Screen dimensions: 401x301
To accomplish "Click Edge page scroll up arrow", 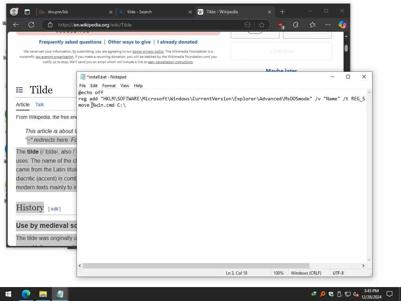I will 346,36.
